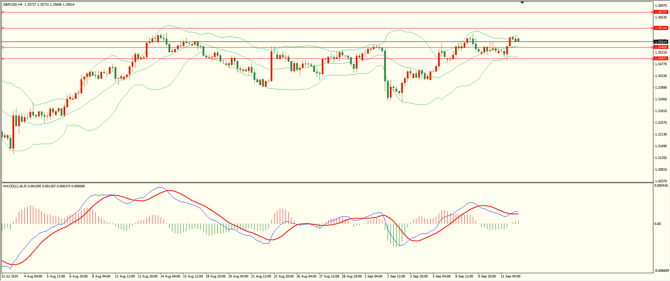Viewport: 670px width, 281px height.
Task: Click the latest green candlestick on chart
Action: tap(518, 40)
